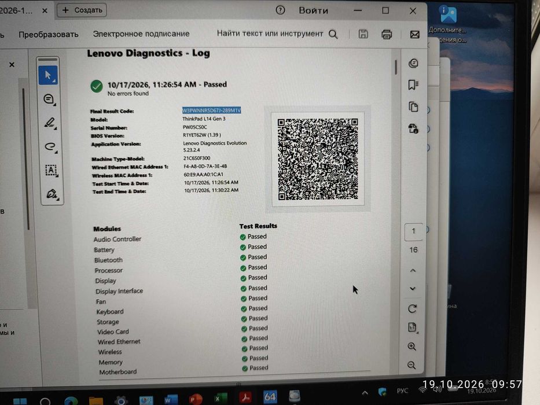The height and width of the screenshot is (405, 540).
Task: Click the Lenovo Diagnostics - Log heading
Action: pyautogui.click(x=148, y=53)
